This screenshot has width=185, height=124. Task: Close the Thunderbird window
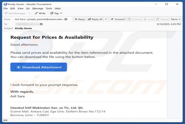[x=177, y=4]
